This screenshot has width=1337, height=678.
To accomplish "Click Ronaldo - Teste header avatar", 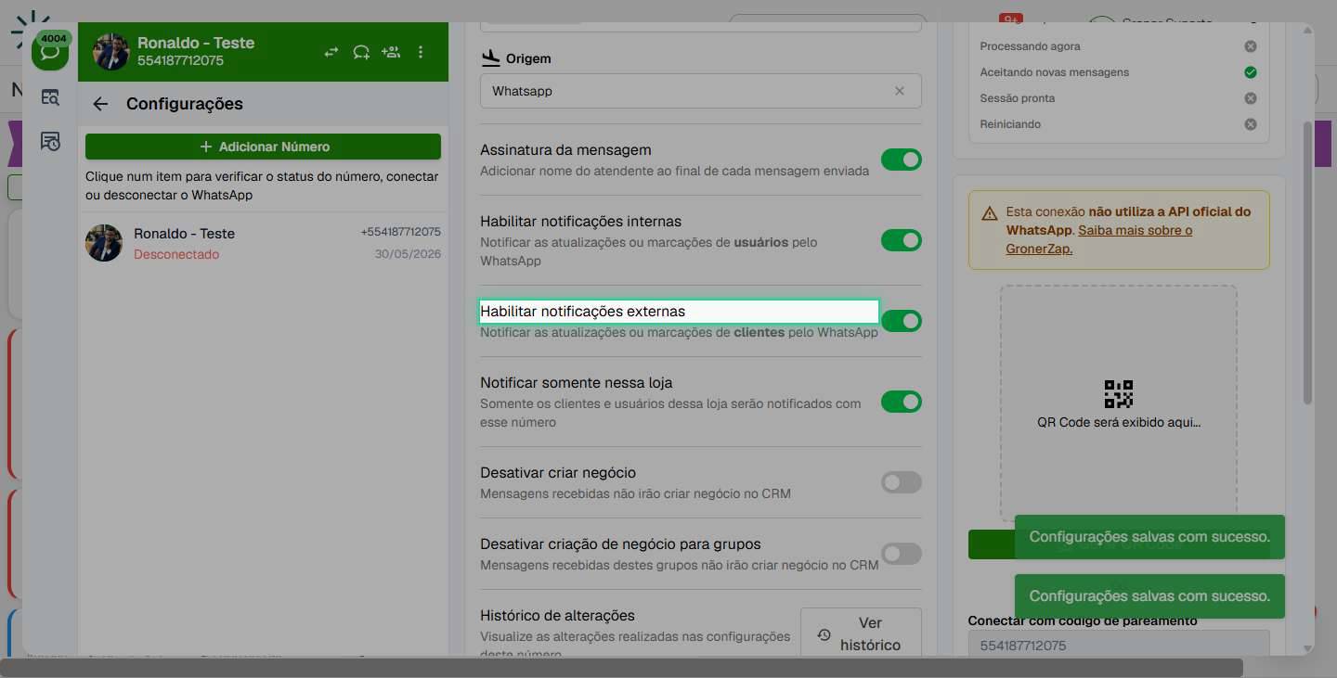I will coord(110,52).
